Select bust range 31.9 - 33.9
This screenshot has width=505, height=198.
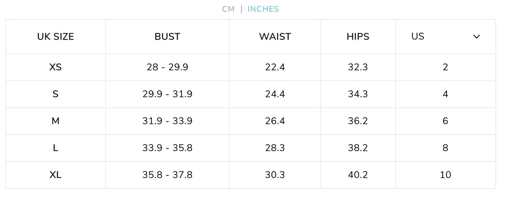167,121
